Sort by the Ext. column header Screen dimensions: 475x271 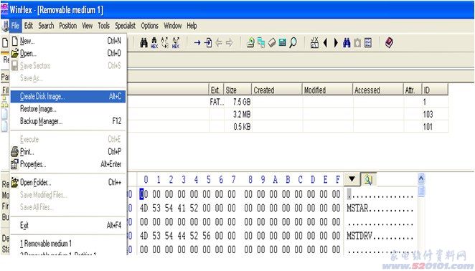216,90
